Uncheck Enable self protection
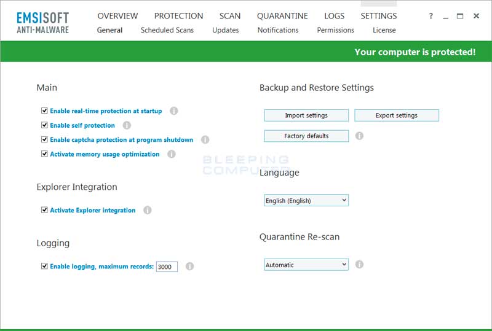 [44, 125]
